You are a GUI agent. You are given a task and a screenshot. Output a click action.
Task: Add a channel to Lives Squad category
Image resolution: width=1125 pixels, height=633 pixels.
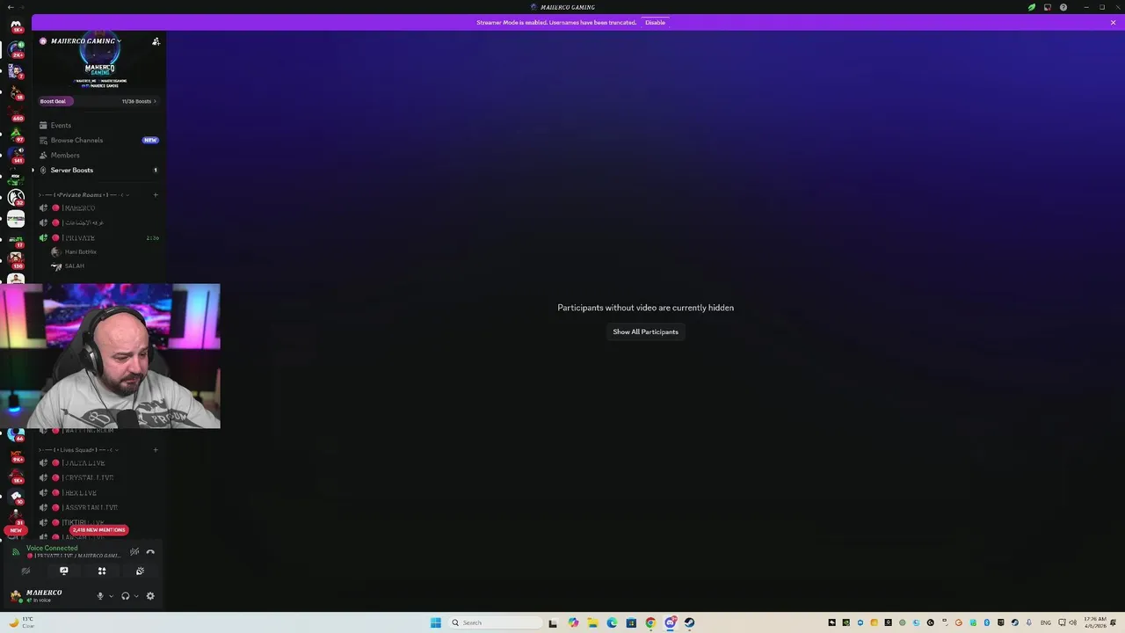coord(156,449)
